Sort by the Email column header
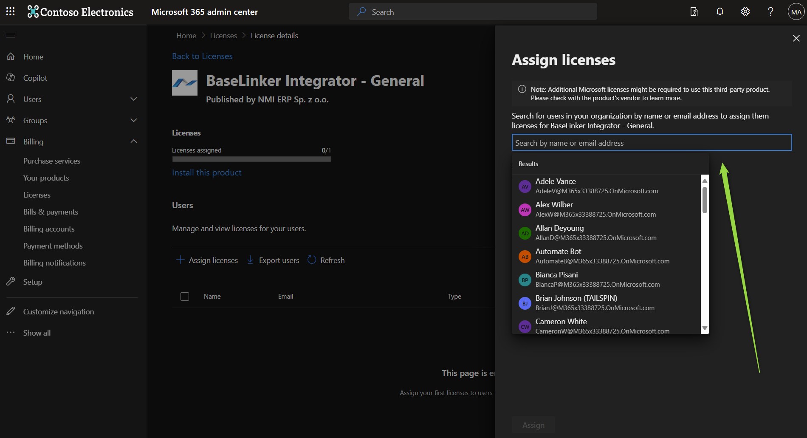 tap(286, 297)
